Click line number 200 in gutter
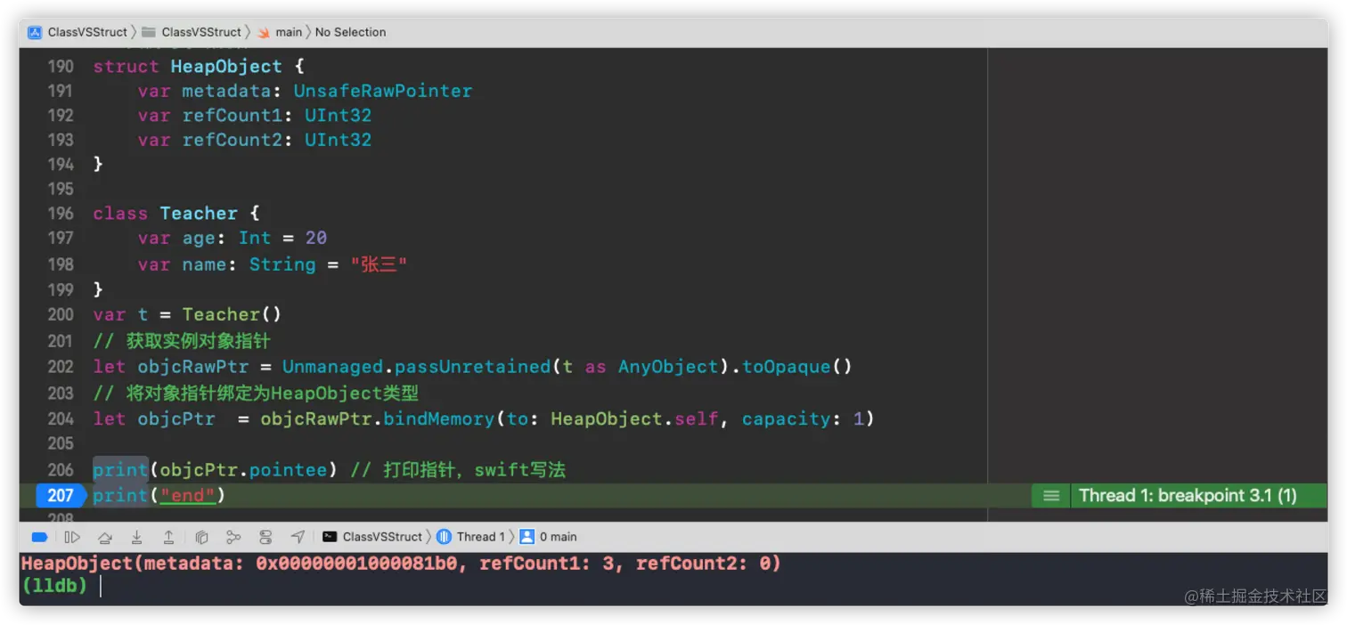The height and width of the screenshot is (625, 1347). (x=61, y=314)
